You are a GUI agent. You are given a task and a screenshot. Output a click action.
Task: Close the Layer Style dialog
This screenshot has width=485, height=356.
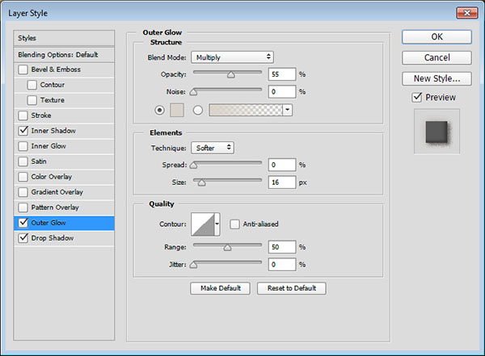[x=463, y=12]
